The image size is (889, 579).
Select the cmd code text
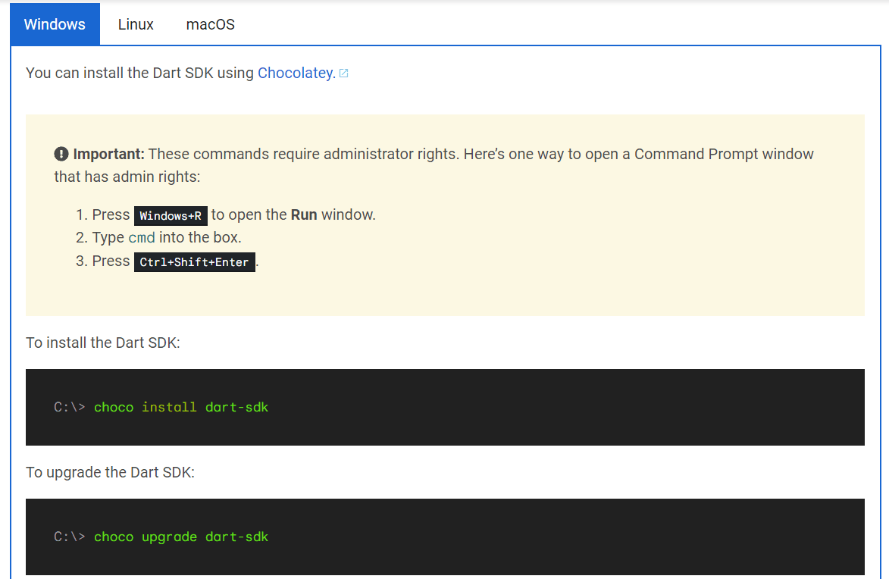[x=142, y=238]
